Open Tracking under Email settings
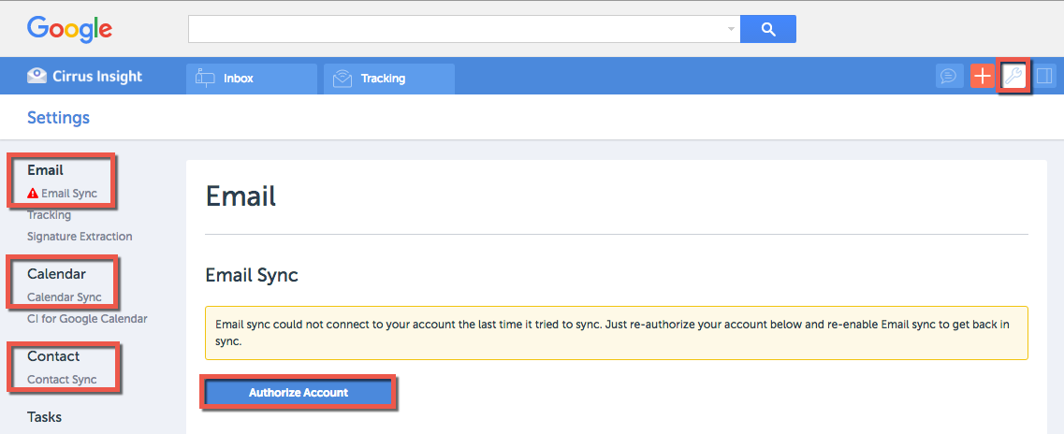 click(49, 215)
